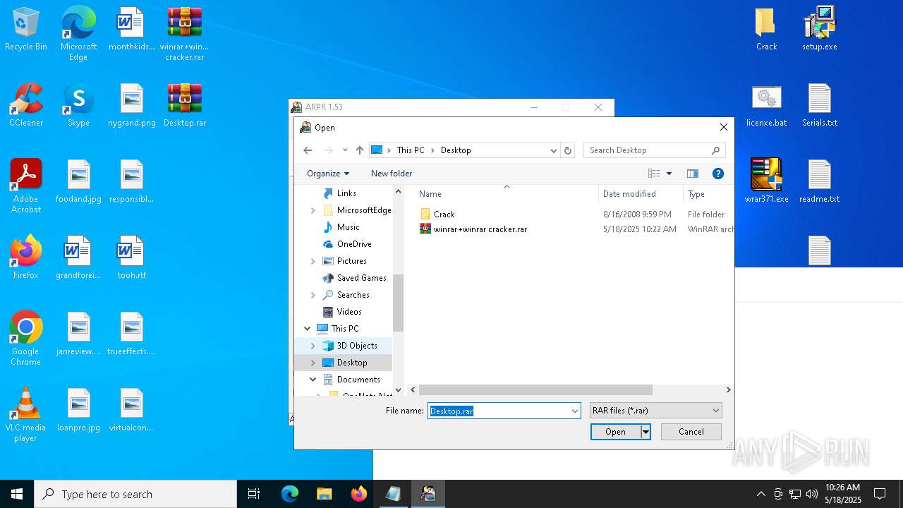Click the Search Desktop field

(654, 150)
